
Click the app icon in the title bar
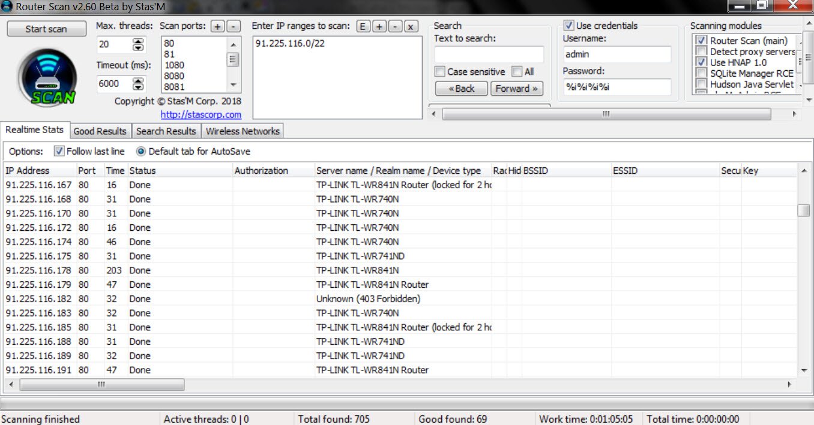(x=7, y=6)
